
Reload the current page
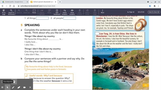click(x=10, y=6)
